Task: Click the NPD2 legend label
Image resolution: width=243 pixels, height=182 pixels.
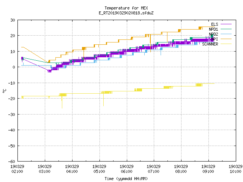Action: pyautogui.click(x=213, y=34)
